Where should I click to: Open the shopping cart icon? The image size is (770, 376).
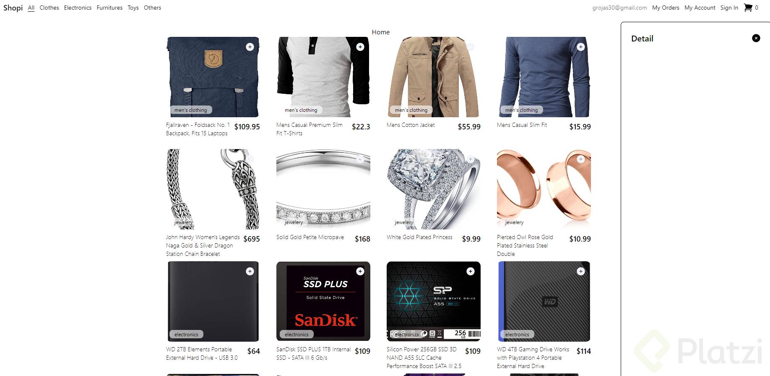(x=748, y=8)
